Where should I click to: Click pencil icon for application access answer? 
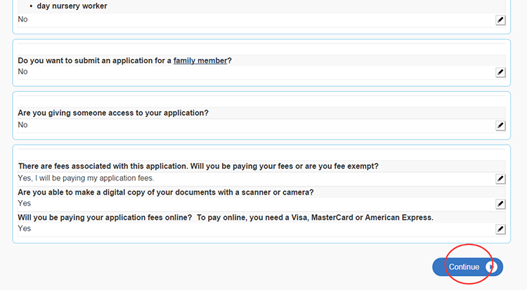click(500, 126)
